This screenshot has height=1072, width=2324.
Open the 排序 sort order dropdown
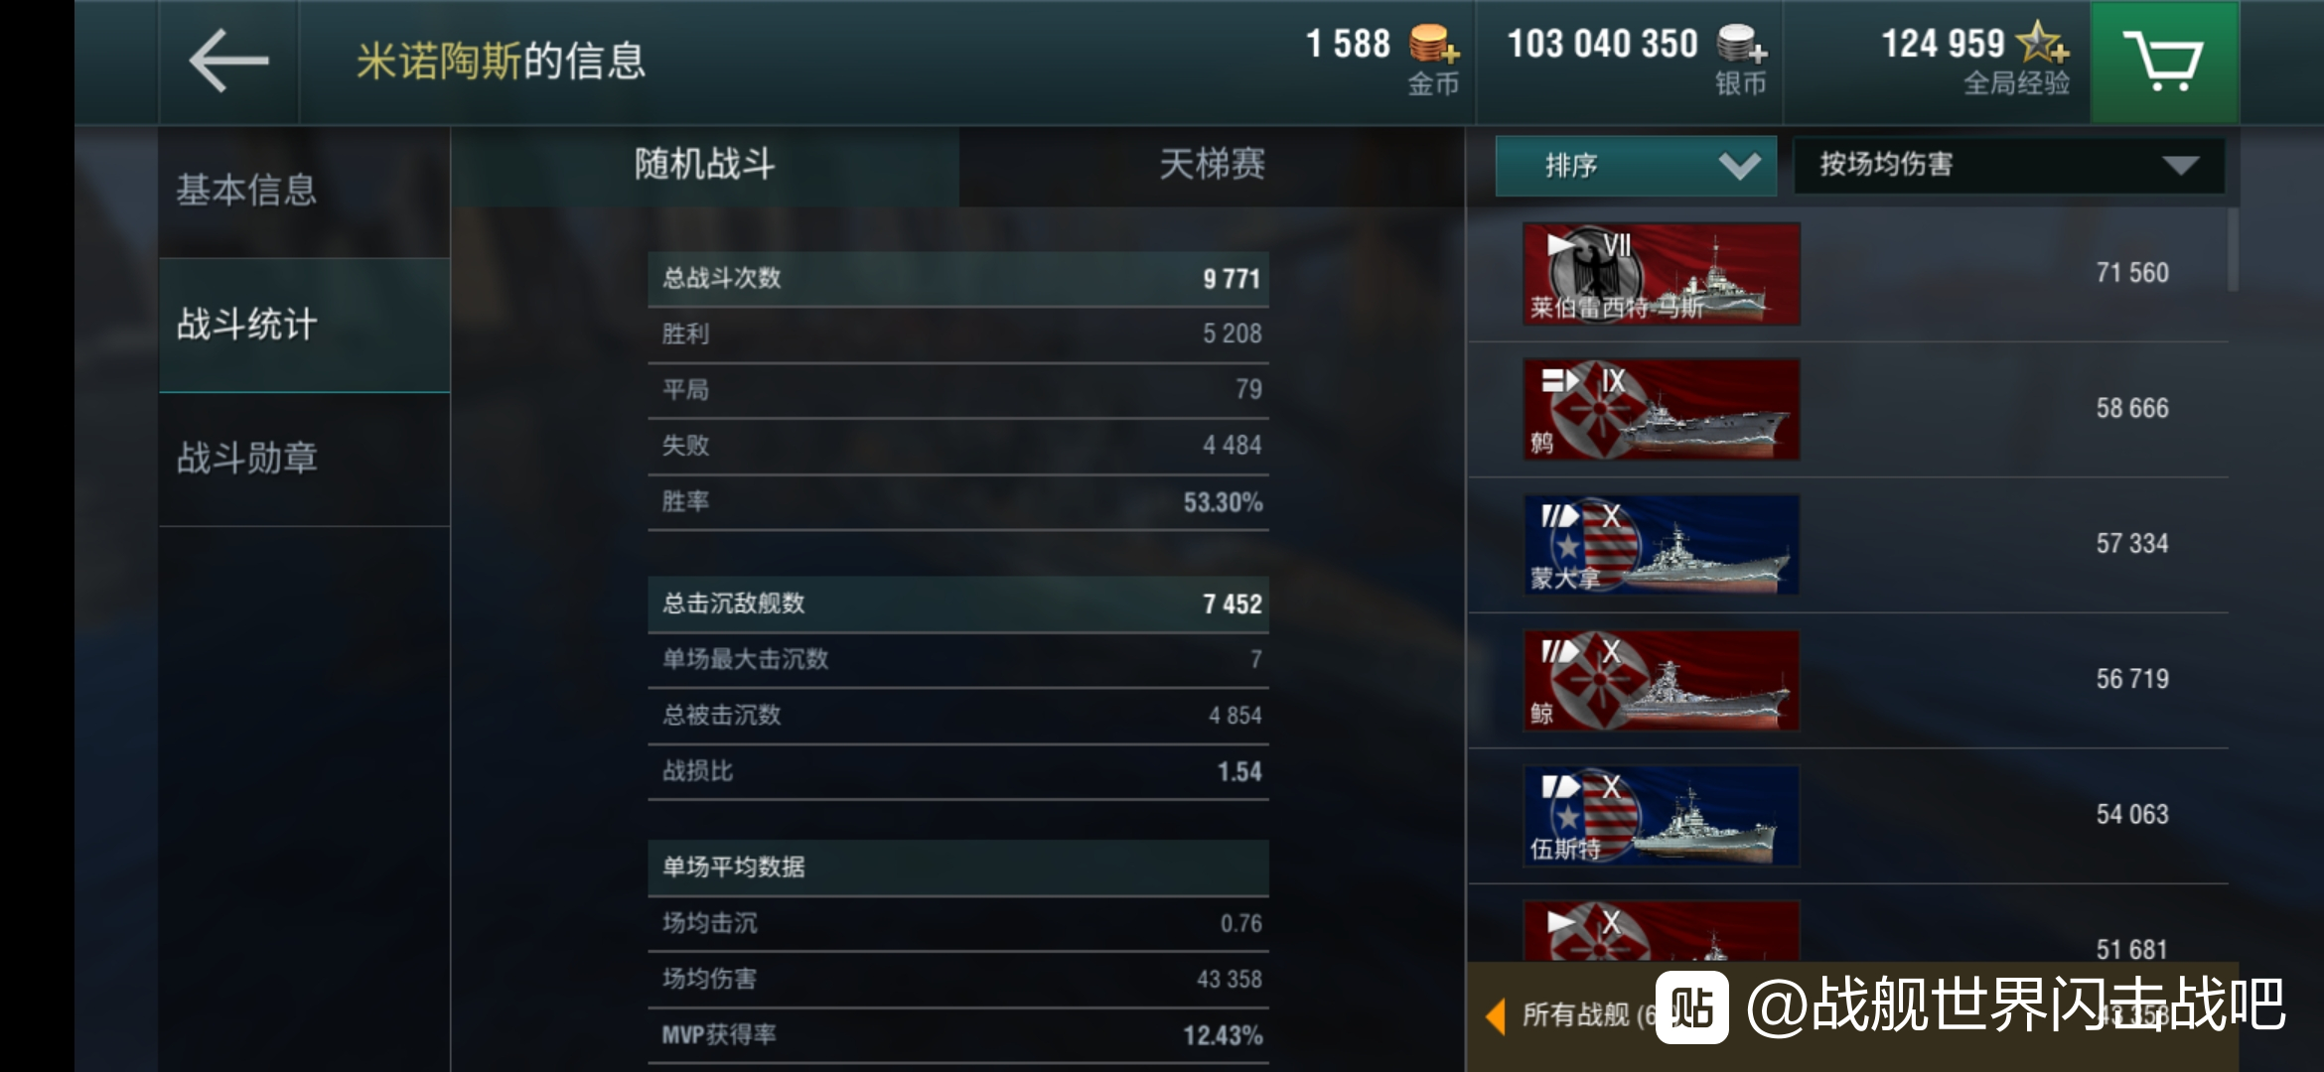pyautogui.click(x=1636, y=166)
